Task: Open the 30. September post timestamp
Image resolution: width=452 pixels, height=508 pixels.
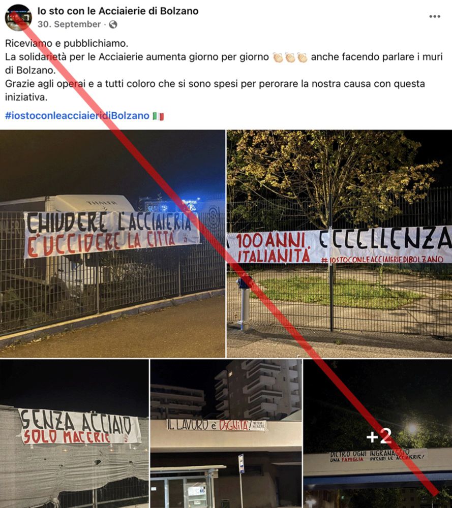Action: [x=69, y=24]
